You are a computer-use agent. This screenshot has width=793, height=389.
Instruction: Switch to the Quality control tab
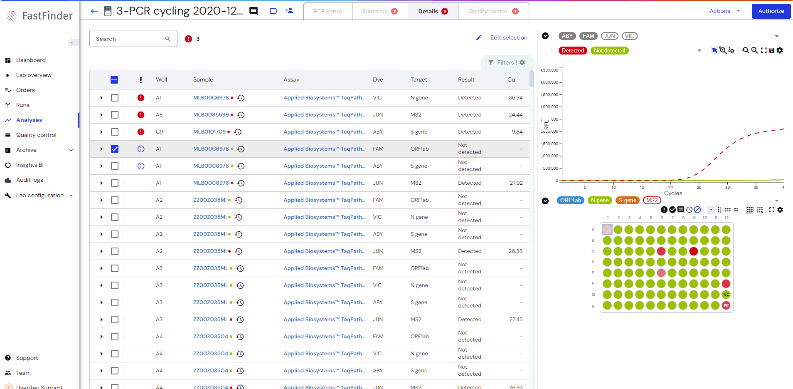(493, 11)
